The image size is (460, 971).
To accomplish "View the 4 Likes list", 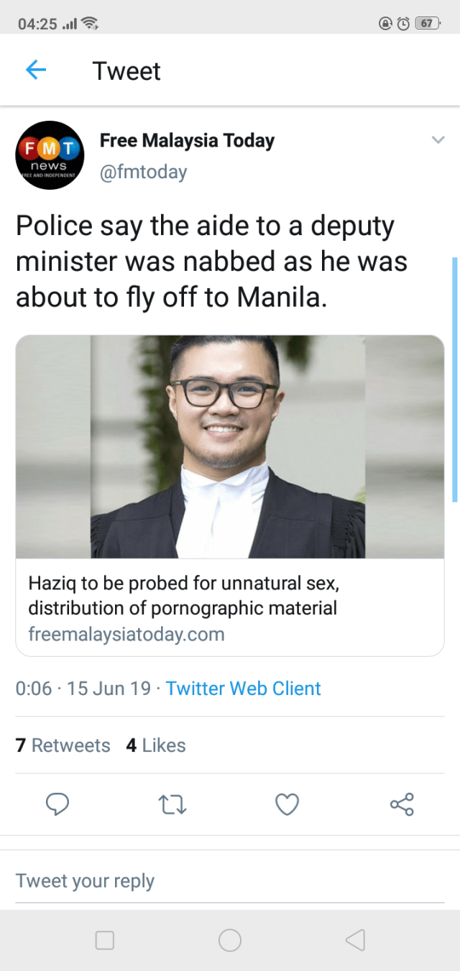I will pos(156,745).
